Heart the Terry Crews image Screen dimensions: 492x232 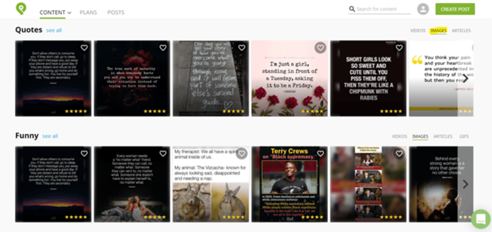(x=320, y=154)
